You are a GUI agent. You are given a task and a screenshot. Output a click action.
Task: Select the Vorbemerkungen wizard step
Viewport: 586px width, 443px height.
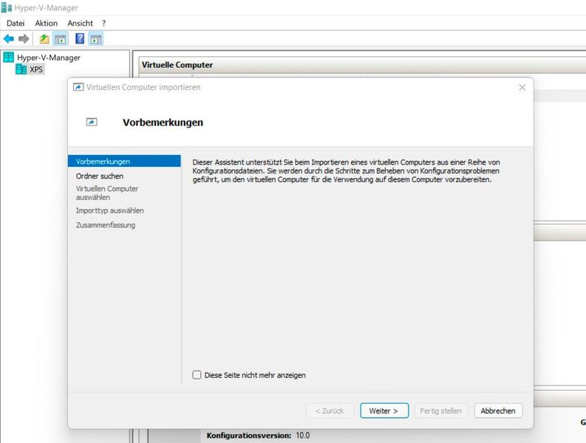(x=124, y=162)
